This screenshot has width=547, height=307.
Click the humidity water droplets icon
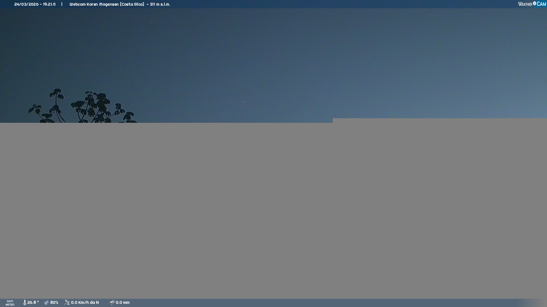pos(46,302)
